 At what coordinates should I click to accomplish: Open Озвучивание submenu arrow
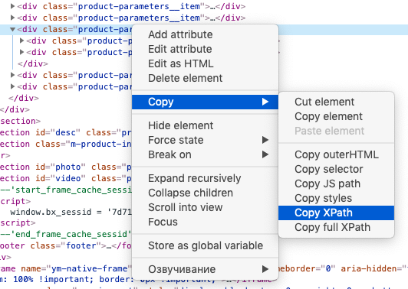pos(265,269)
